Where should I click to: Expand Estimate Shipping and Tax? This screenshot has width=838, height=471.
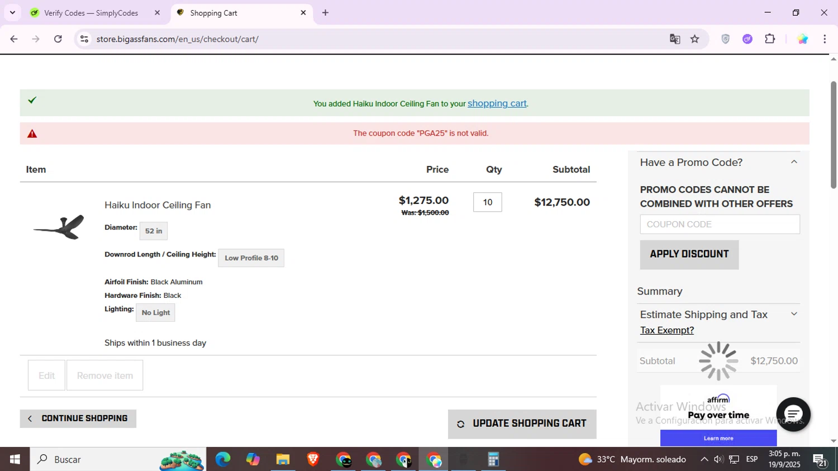[794, 314]
